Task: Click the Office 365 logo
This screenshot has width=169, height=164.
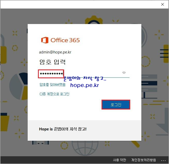Action: click(x=60, y=40)
